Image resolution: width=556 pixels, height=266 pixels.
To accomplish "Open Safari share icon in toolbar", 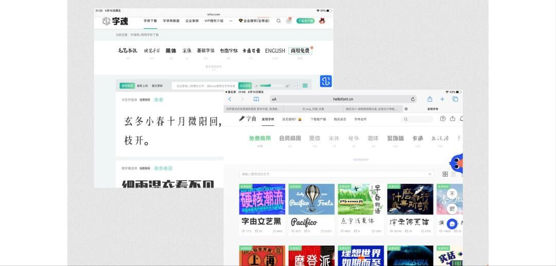I will pos(430,99).
